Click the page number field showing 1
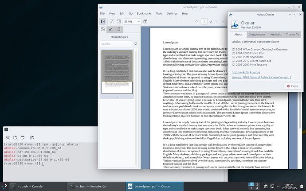 [204, 21]
